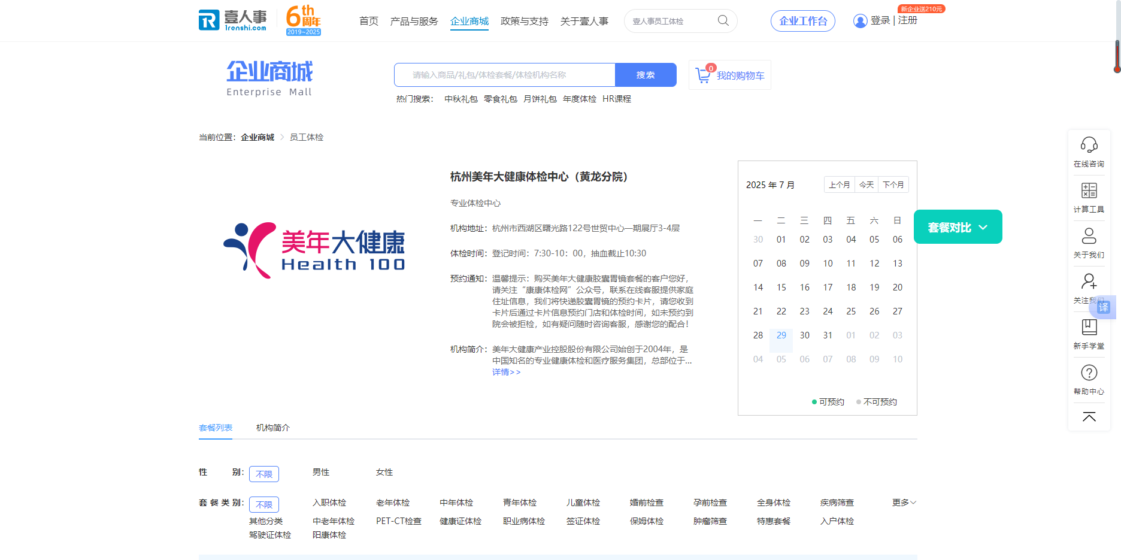The height and width of the screenshot is (560, 1121).
Task: Filter packages by 职业病体检
Action: 524,521
